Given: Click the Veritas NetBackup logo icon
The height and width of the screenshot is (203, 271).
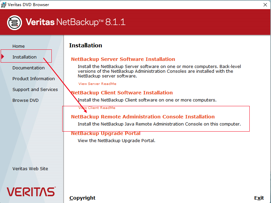Looking at the screenshot, I should click(x=15, y=23).
